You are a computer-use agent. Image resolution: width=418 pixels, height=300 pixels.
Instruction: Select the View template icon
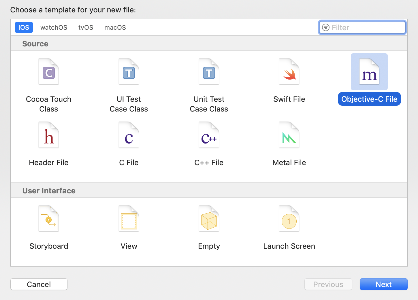(129, 218)
